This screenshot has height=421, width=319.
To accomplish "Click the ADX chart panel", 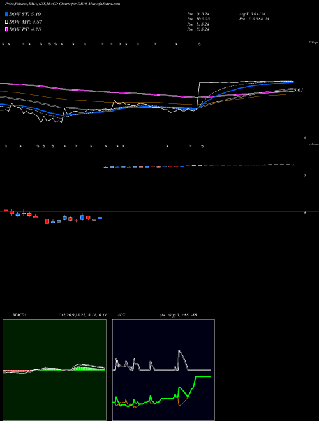I will tap(163, 370).
